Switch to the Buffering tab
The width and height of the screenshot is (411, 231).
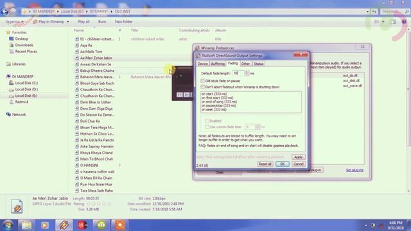(218, 64)
